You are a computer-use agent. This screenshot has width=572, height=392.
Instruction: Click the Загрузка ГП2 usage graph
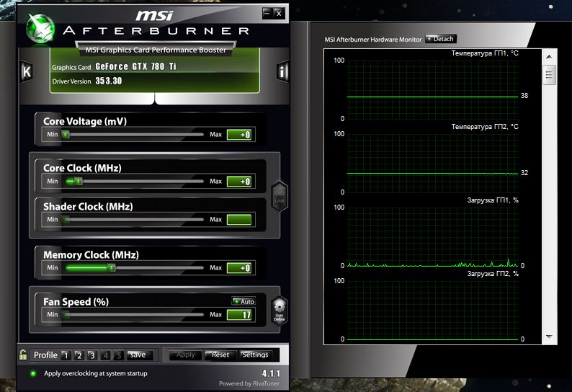433,310
